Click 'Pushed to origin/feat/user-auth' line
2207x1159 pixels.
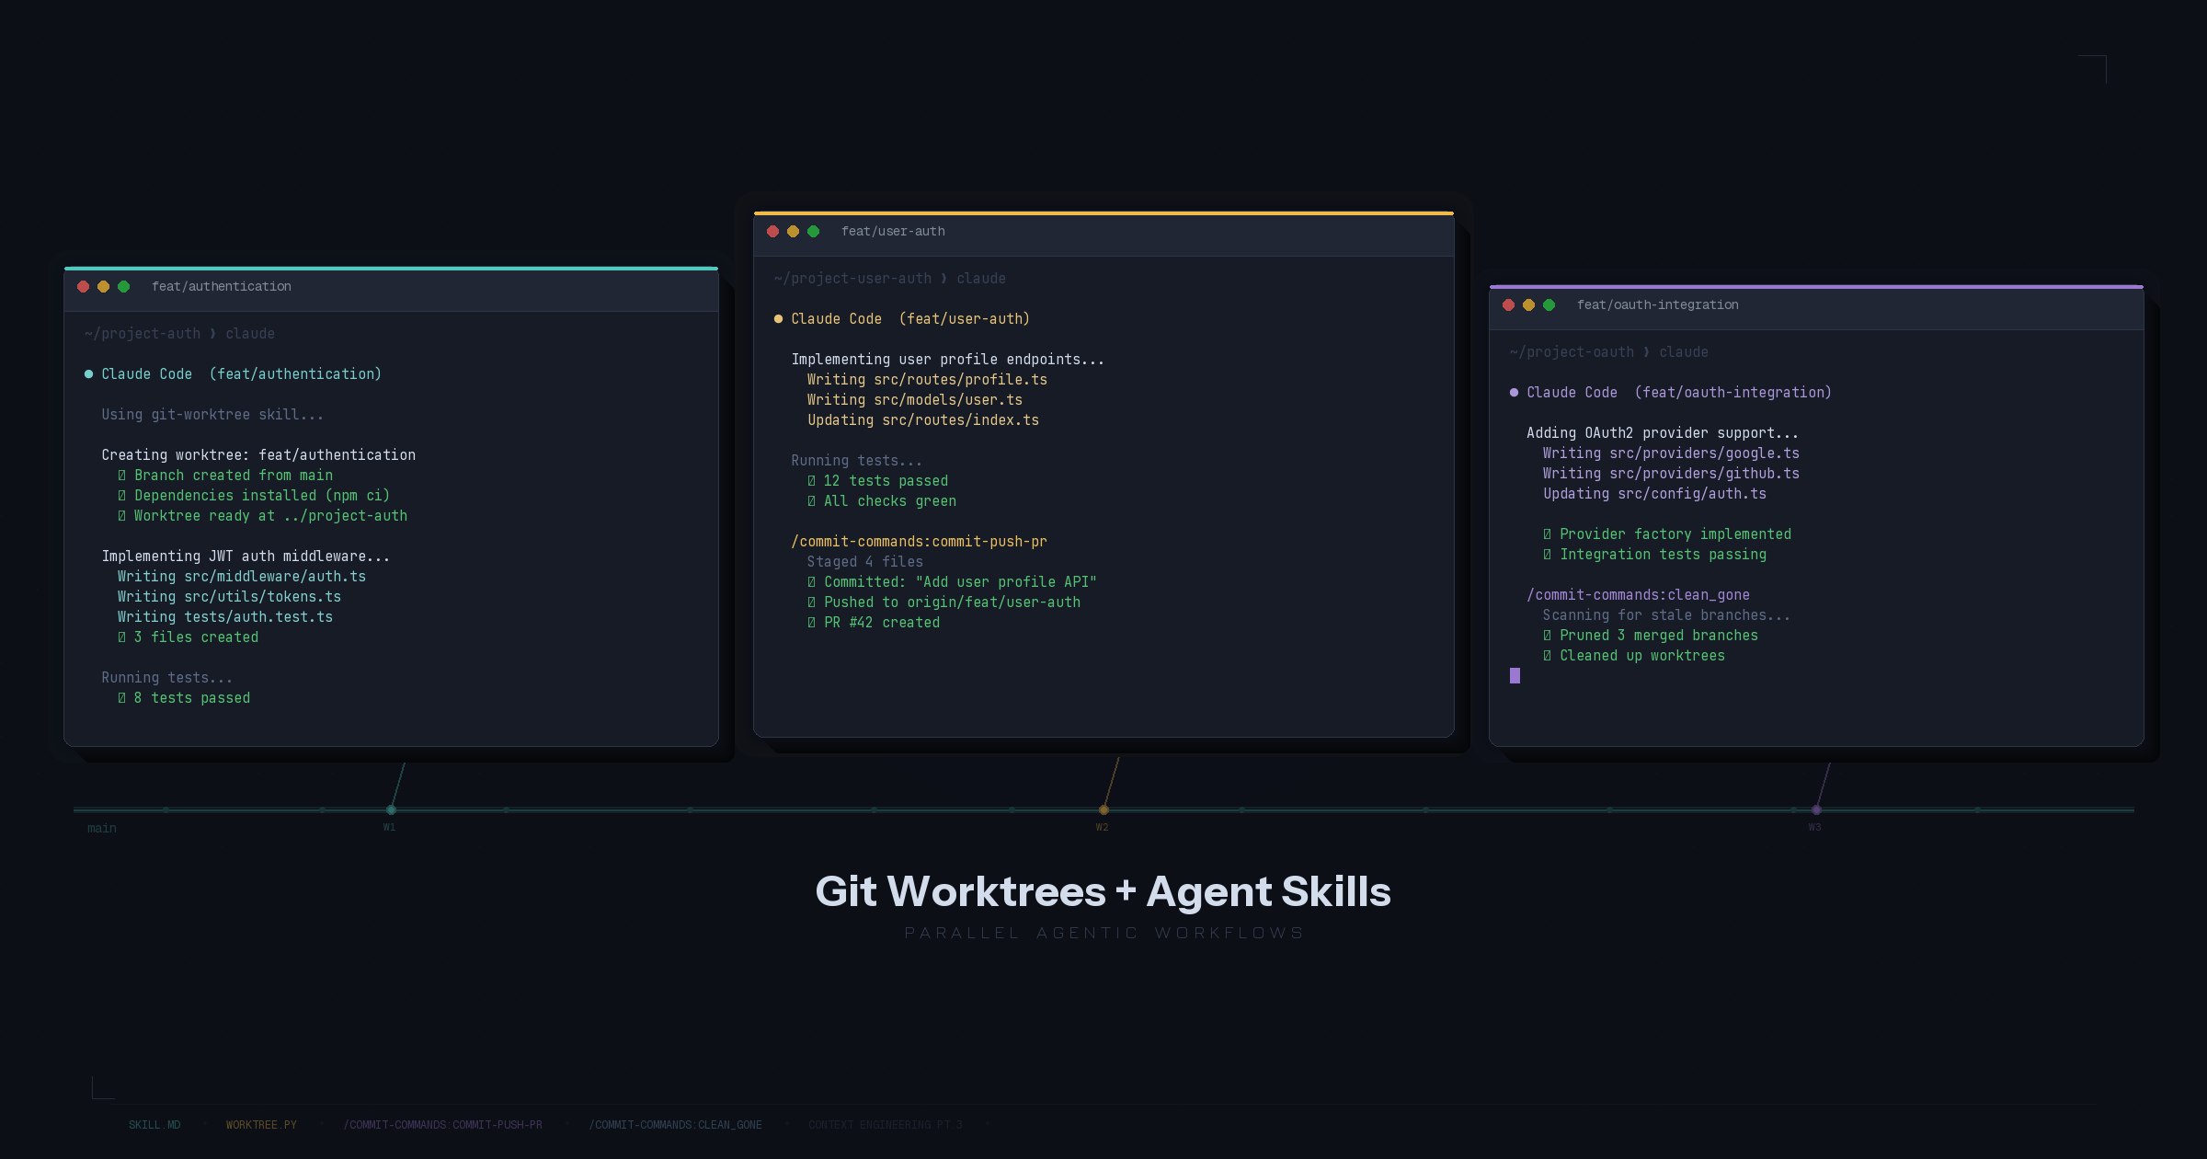point(943,602)
